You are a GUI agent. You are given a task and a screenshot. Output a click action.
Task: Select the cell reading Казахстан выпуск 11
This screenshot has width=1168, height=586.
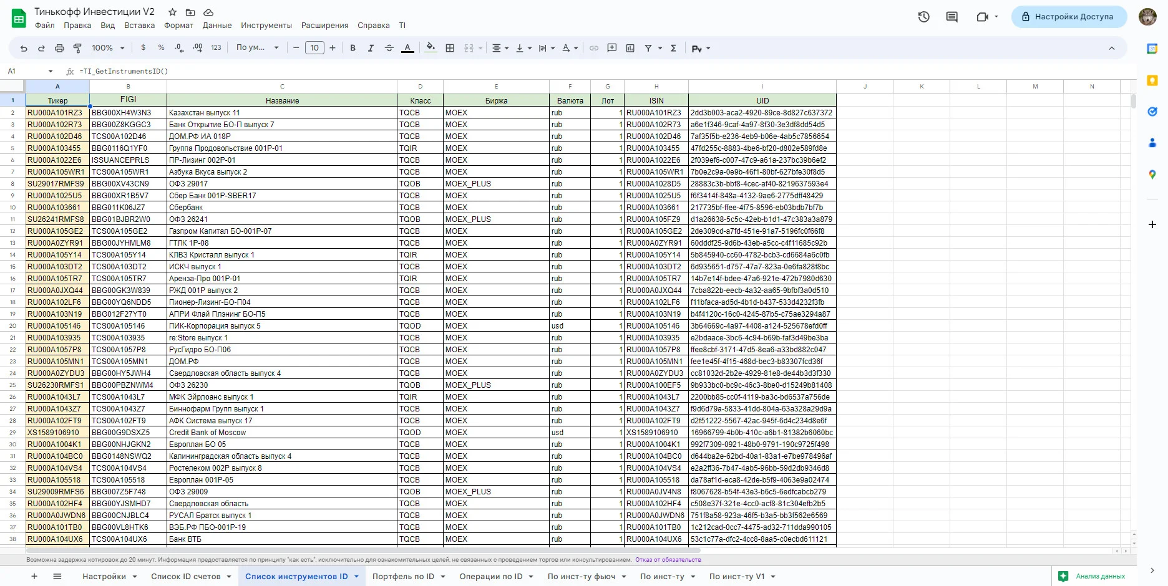click(x=282, y=113)
